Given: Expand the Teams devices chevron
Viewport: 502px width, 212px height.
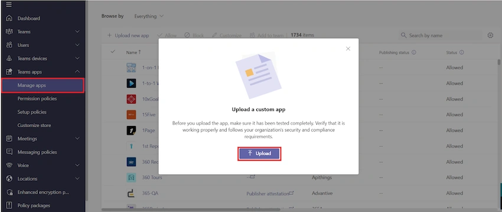Looking at the screenshot, I should pyautogui.click(x=77, y=58).
